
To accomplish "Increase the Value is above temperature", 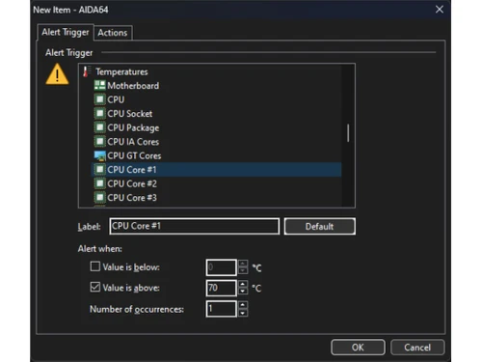I will coord(243,284).
